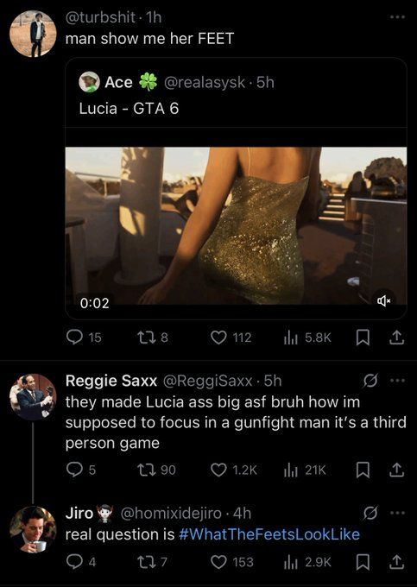Open more options on Jiro's reply
This screenshot has width=417, height=587.
[397, 514]
